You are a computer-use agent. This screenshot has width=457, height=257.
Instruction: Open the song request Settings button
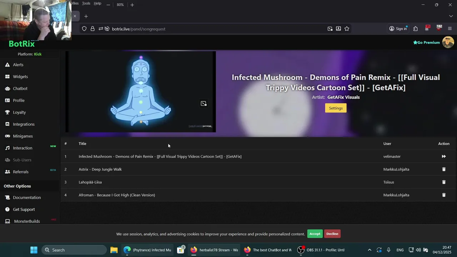pyautogui.click(x=336, y=108)
